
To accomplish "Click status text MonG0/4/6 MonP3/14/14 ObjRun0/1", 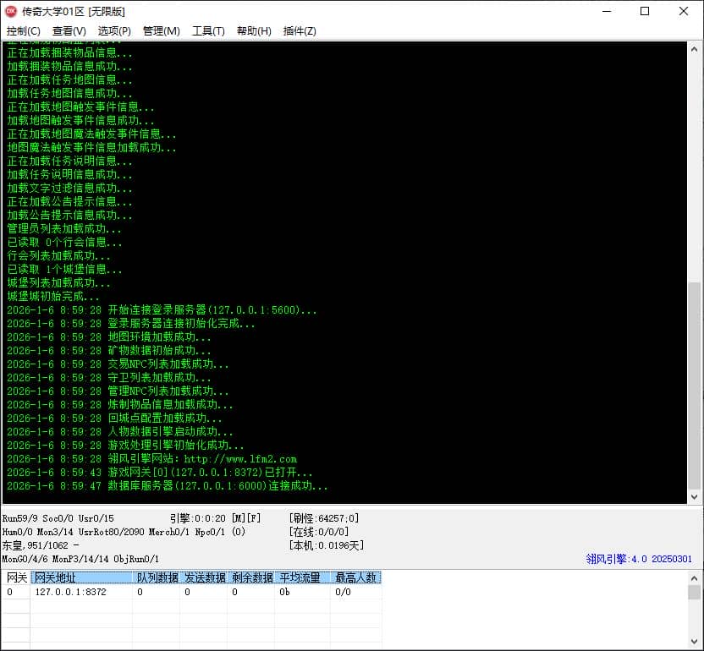I will point(80,559).
